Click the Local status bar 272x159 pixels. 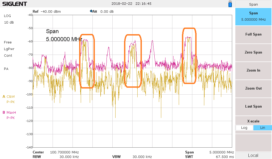point(253,155)
